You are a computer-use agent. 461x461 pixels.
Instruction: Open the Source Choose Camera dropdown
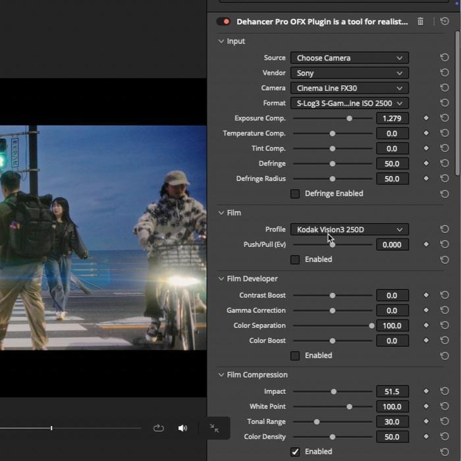[x=350, y=58]
